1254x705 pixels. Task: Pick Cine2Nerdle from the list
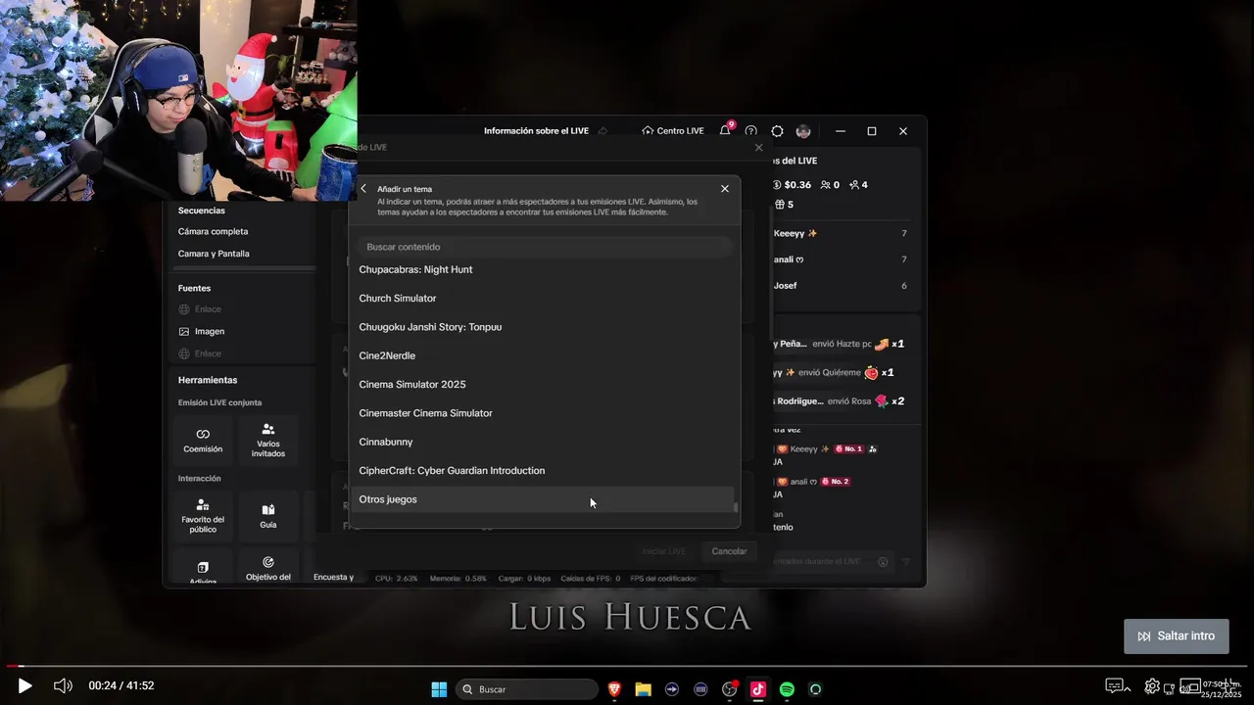point(544,355)
